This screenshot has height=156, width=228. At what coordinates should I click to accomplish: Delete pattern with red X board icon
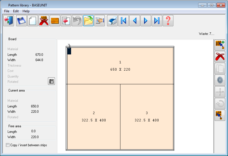coord(44,21)
